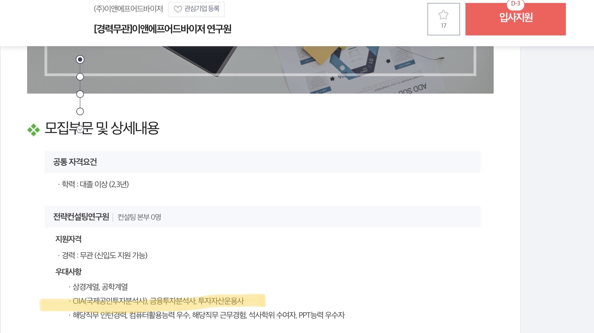This screenshot has width=594, height=333.
Task: Click the scrap count number 17
Action: pos(443,26)
